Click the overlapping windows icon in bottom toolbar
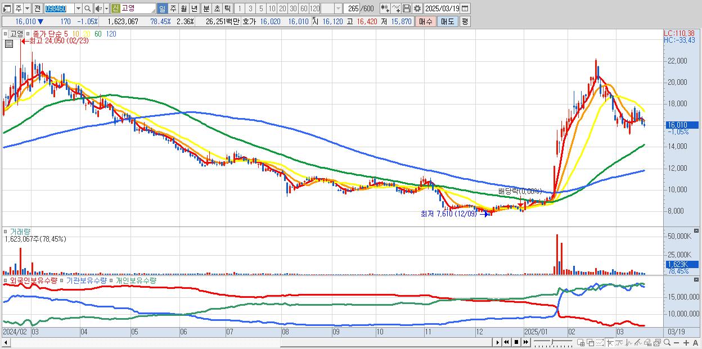Image resolution: width=702 pixels, height=349 pixels. (591, 343)
